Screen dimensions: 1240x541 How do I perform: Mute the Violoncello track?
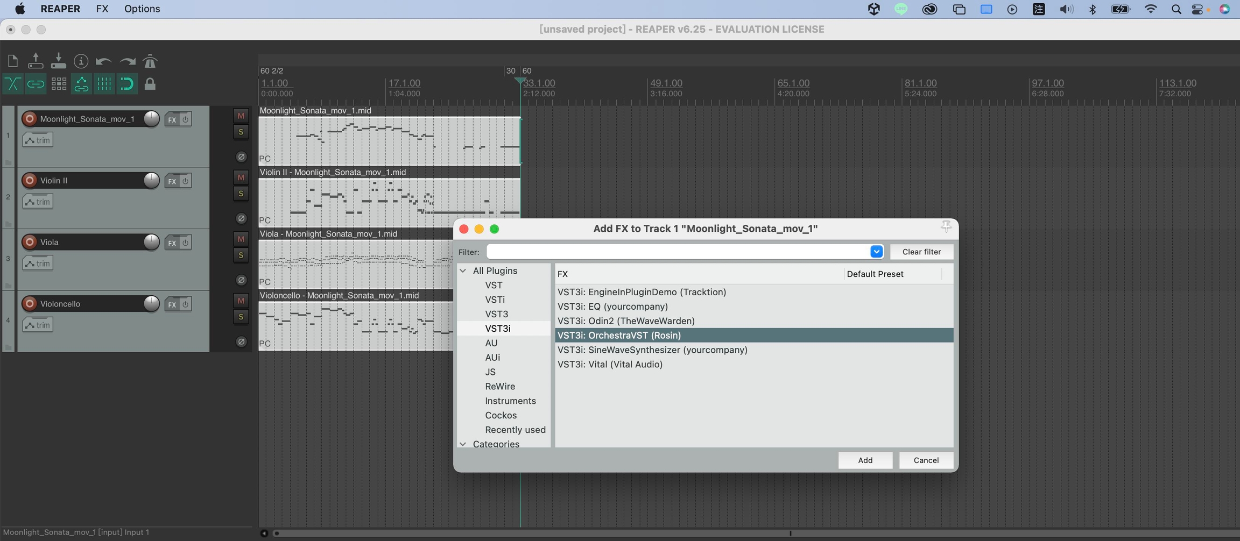[241, 301]
